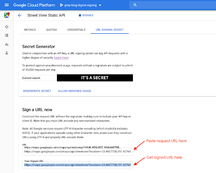This screenshot has height=173, width=216.
Task: Follow the Learn more link
Action: pyautogui.click(x=61, y=58)
